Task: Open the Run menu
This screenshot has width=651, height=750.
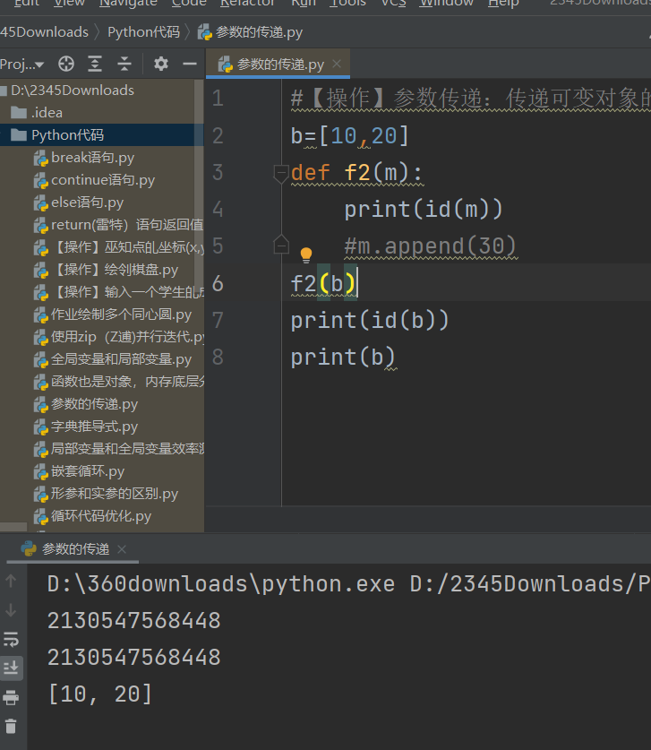Action: [x=304, y=4]
